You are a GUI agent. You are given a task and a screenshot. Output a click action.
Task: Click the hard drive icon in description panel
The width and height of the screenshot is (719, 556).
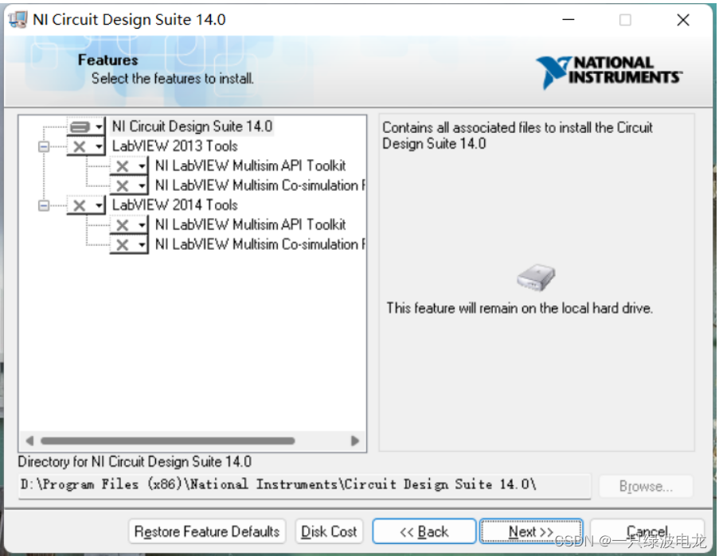point(536,278)
